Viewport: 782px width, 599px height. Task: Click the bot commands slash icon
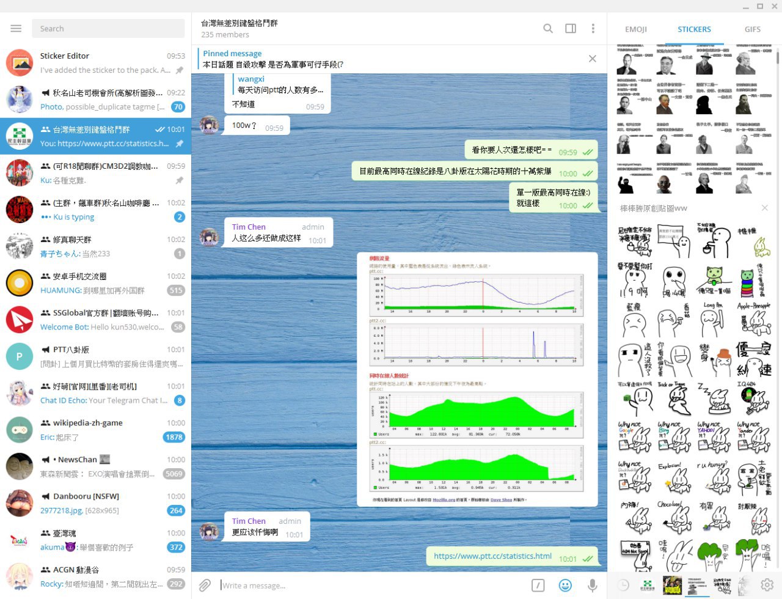click(538, 585)
